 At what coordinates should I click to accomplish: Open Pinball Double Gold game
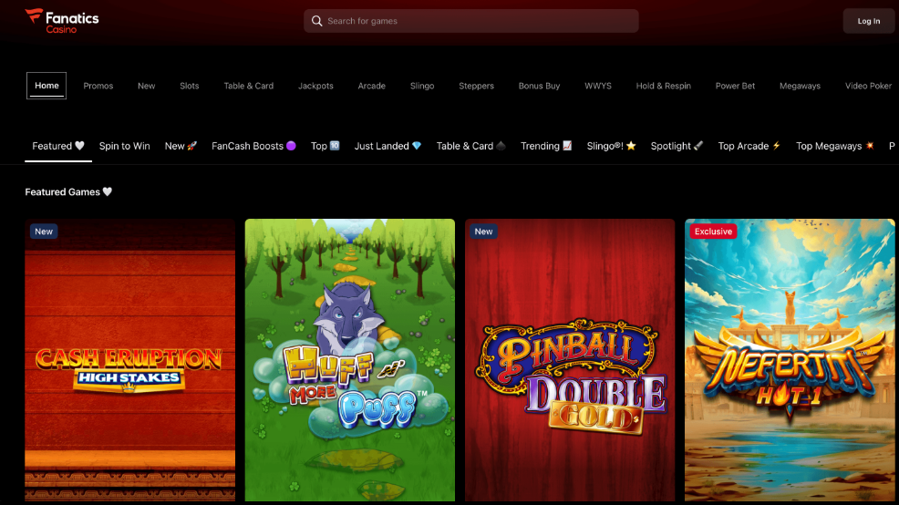pyautogui.click(x=570, y=360)
